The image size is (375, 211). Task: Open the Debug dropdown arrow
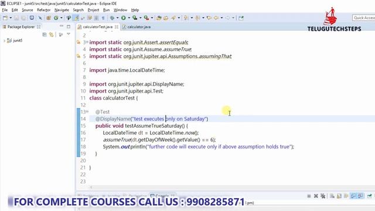(117, 18)
